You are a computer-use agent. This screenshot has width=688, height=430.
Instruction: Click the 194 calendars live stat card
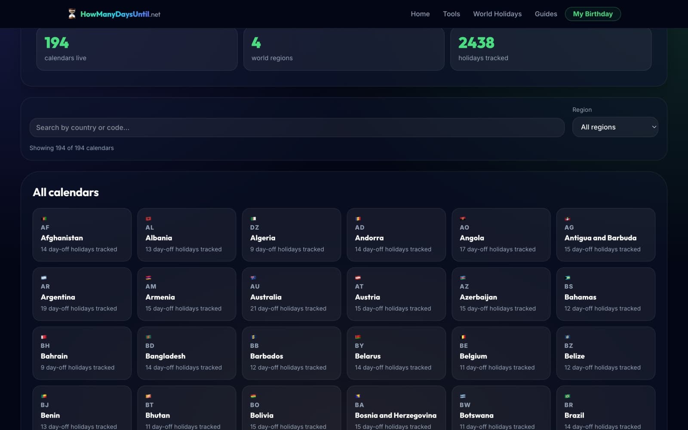137,49
